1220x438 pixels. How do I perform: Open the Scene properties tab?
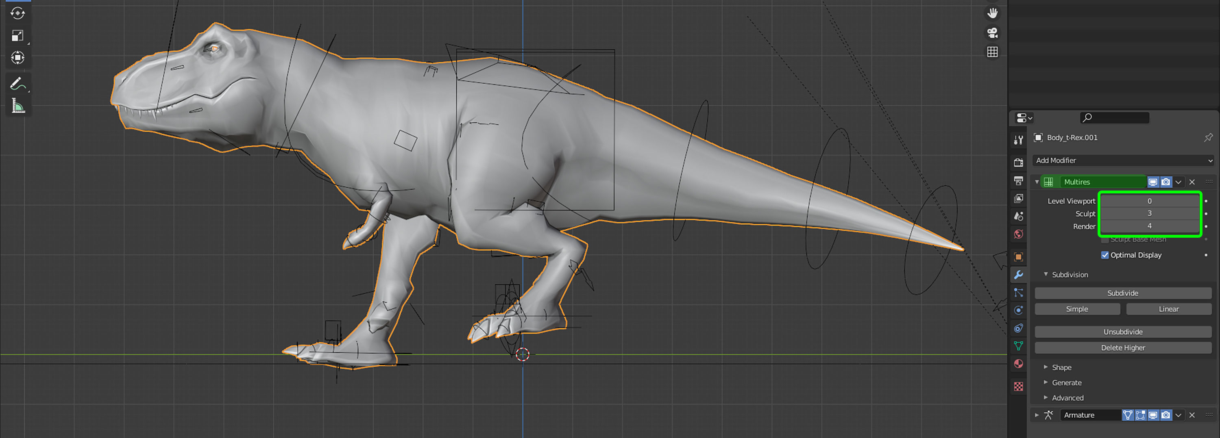[x=1018, y=216]
